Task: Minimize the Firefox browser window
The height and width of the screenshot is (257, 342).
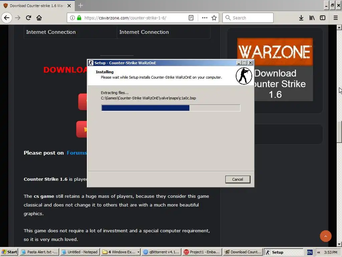Action: [x=326, y=6]
